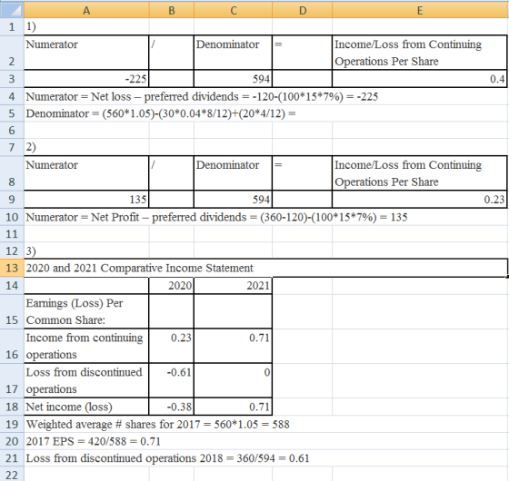Click denominator value 594 in row 9
This screenshot has width=509, height=481.
click(x=233, y=199)
